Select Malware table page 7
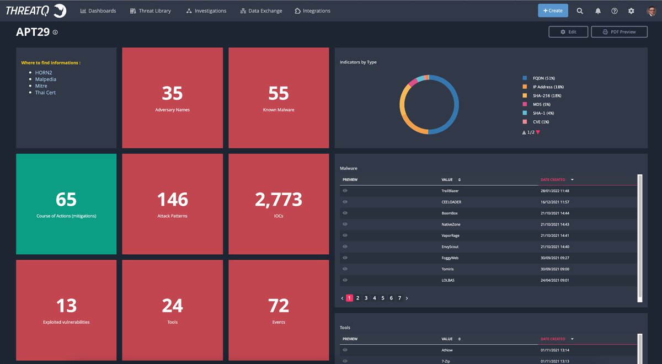This screenshot has height=364, width=662. click(399, 298)
